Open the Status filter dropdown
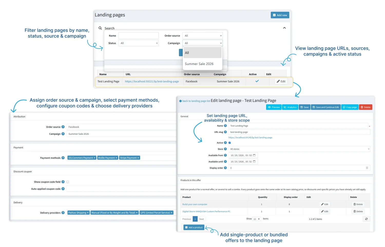This screenshot has width=385, height=247. click(x=139, y=43)
